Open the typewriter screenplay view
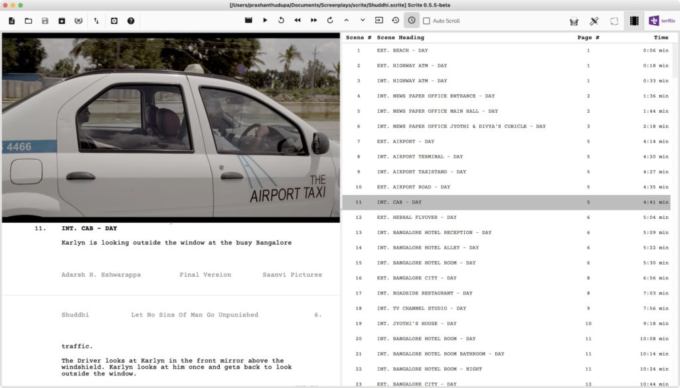 pos(574,21)
